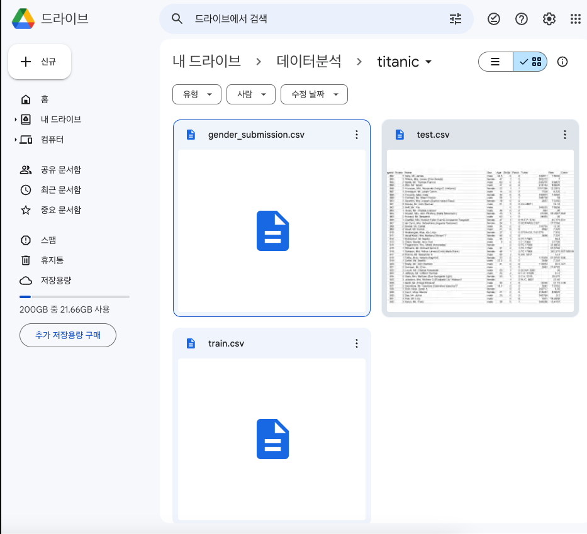Expand the 내 드라이브 tree arrow
The height and width of the screenshot is (534, 587).
click(15, 120)
